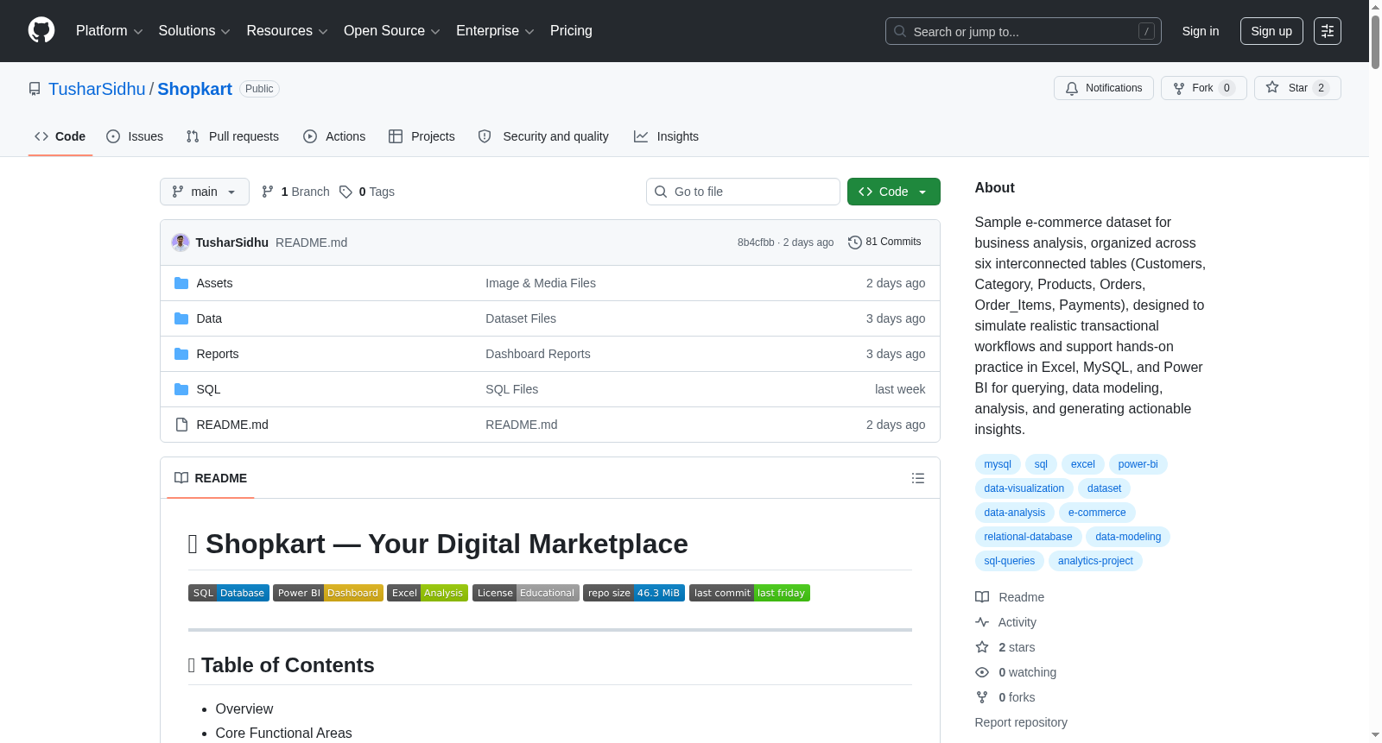Open the 8b4cfbb commit hash link
This screenshot has height=743, width=1382.
(756, 242)
